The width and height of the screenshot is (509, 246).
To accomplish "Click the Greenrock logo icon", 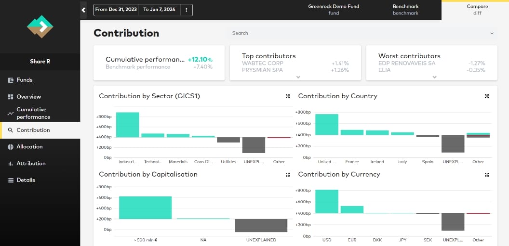I will pyautogui.click(x=40, y=26).
